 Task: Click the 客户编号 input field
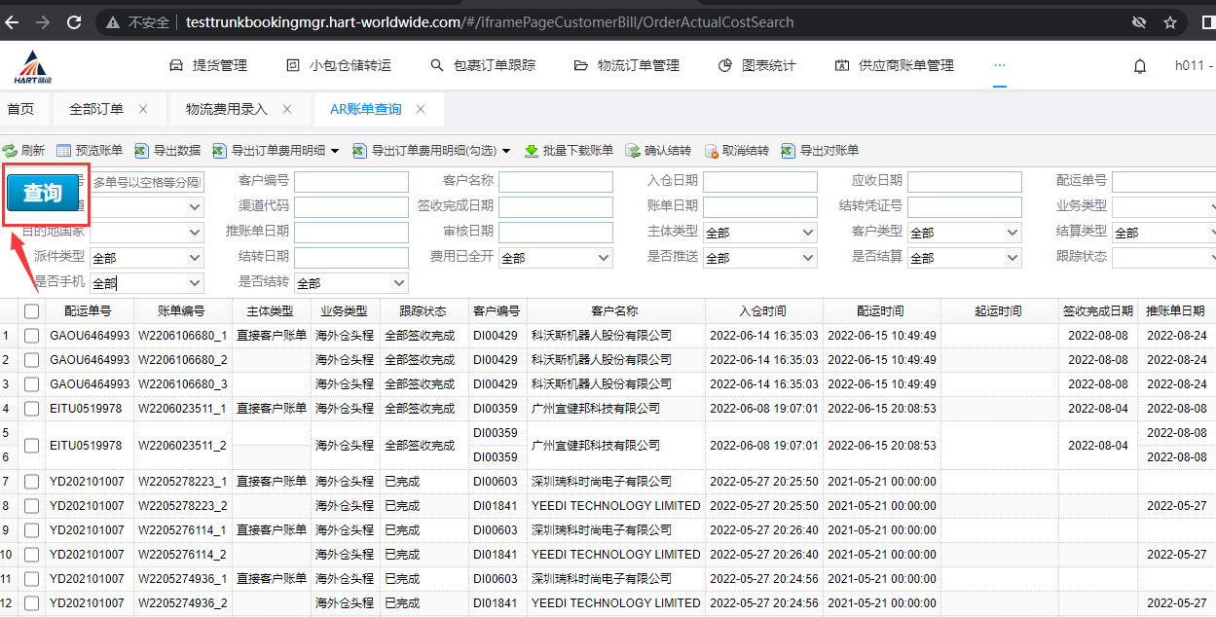click(351, 182)
